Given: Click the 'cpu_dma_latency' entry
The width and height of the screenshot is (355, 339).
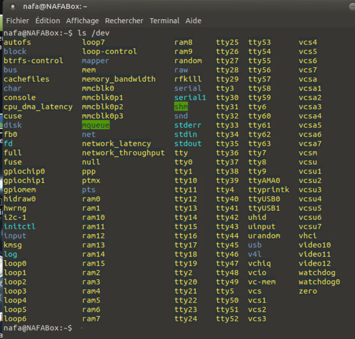Looking at the screenshot, I should coord(38,107).
